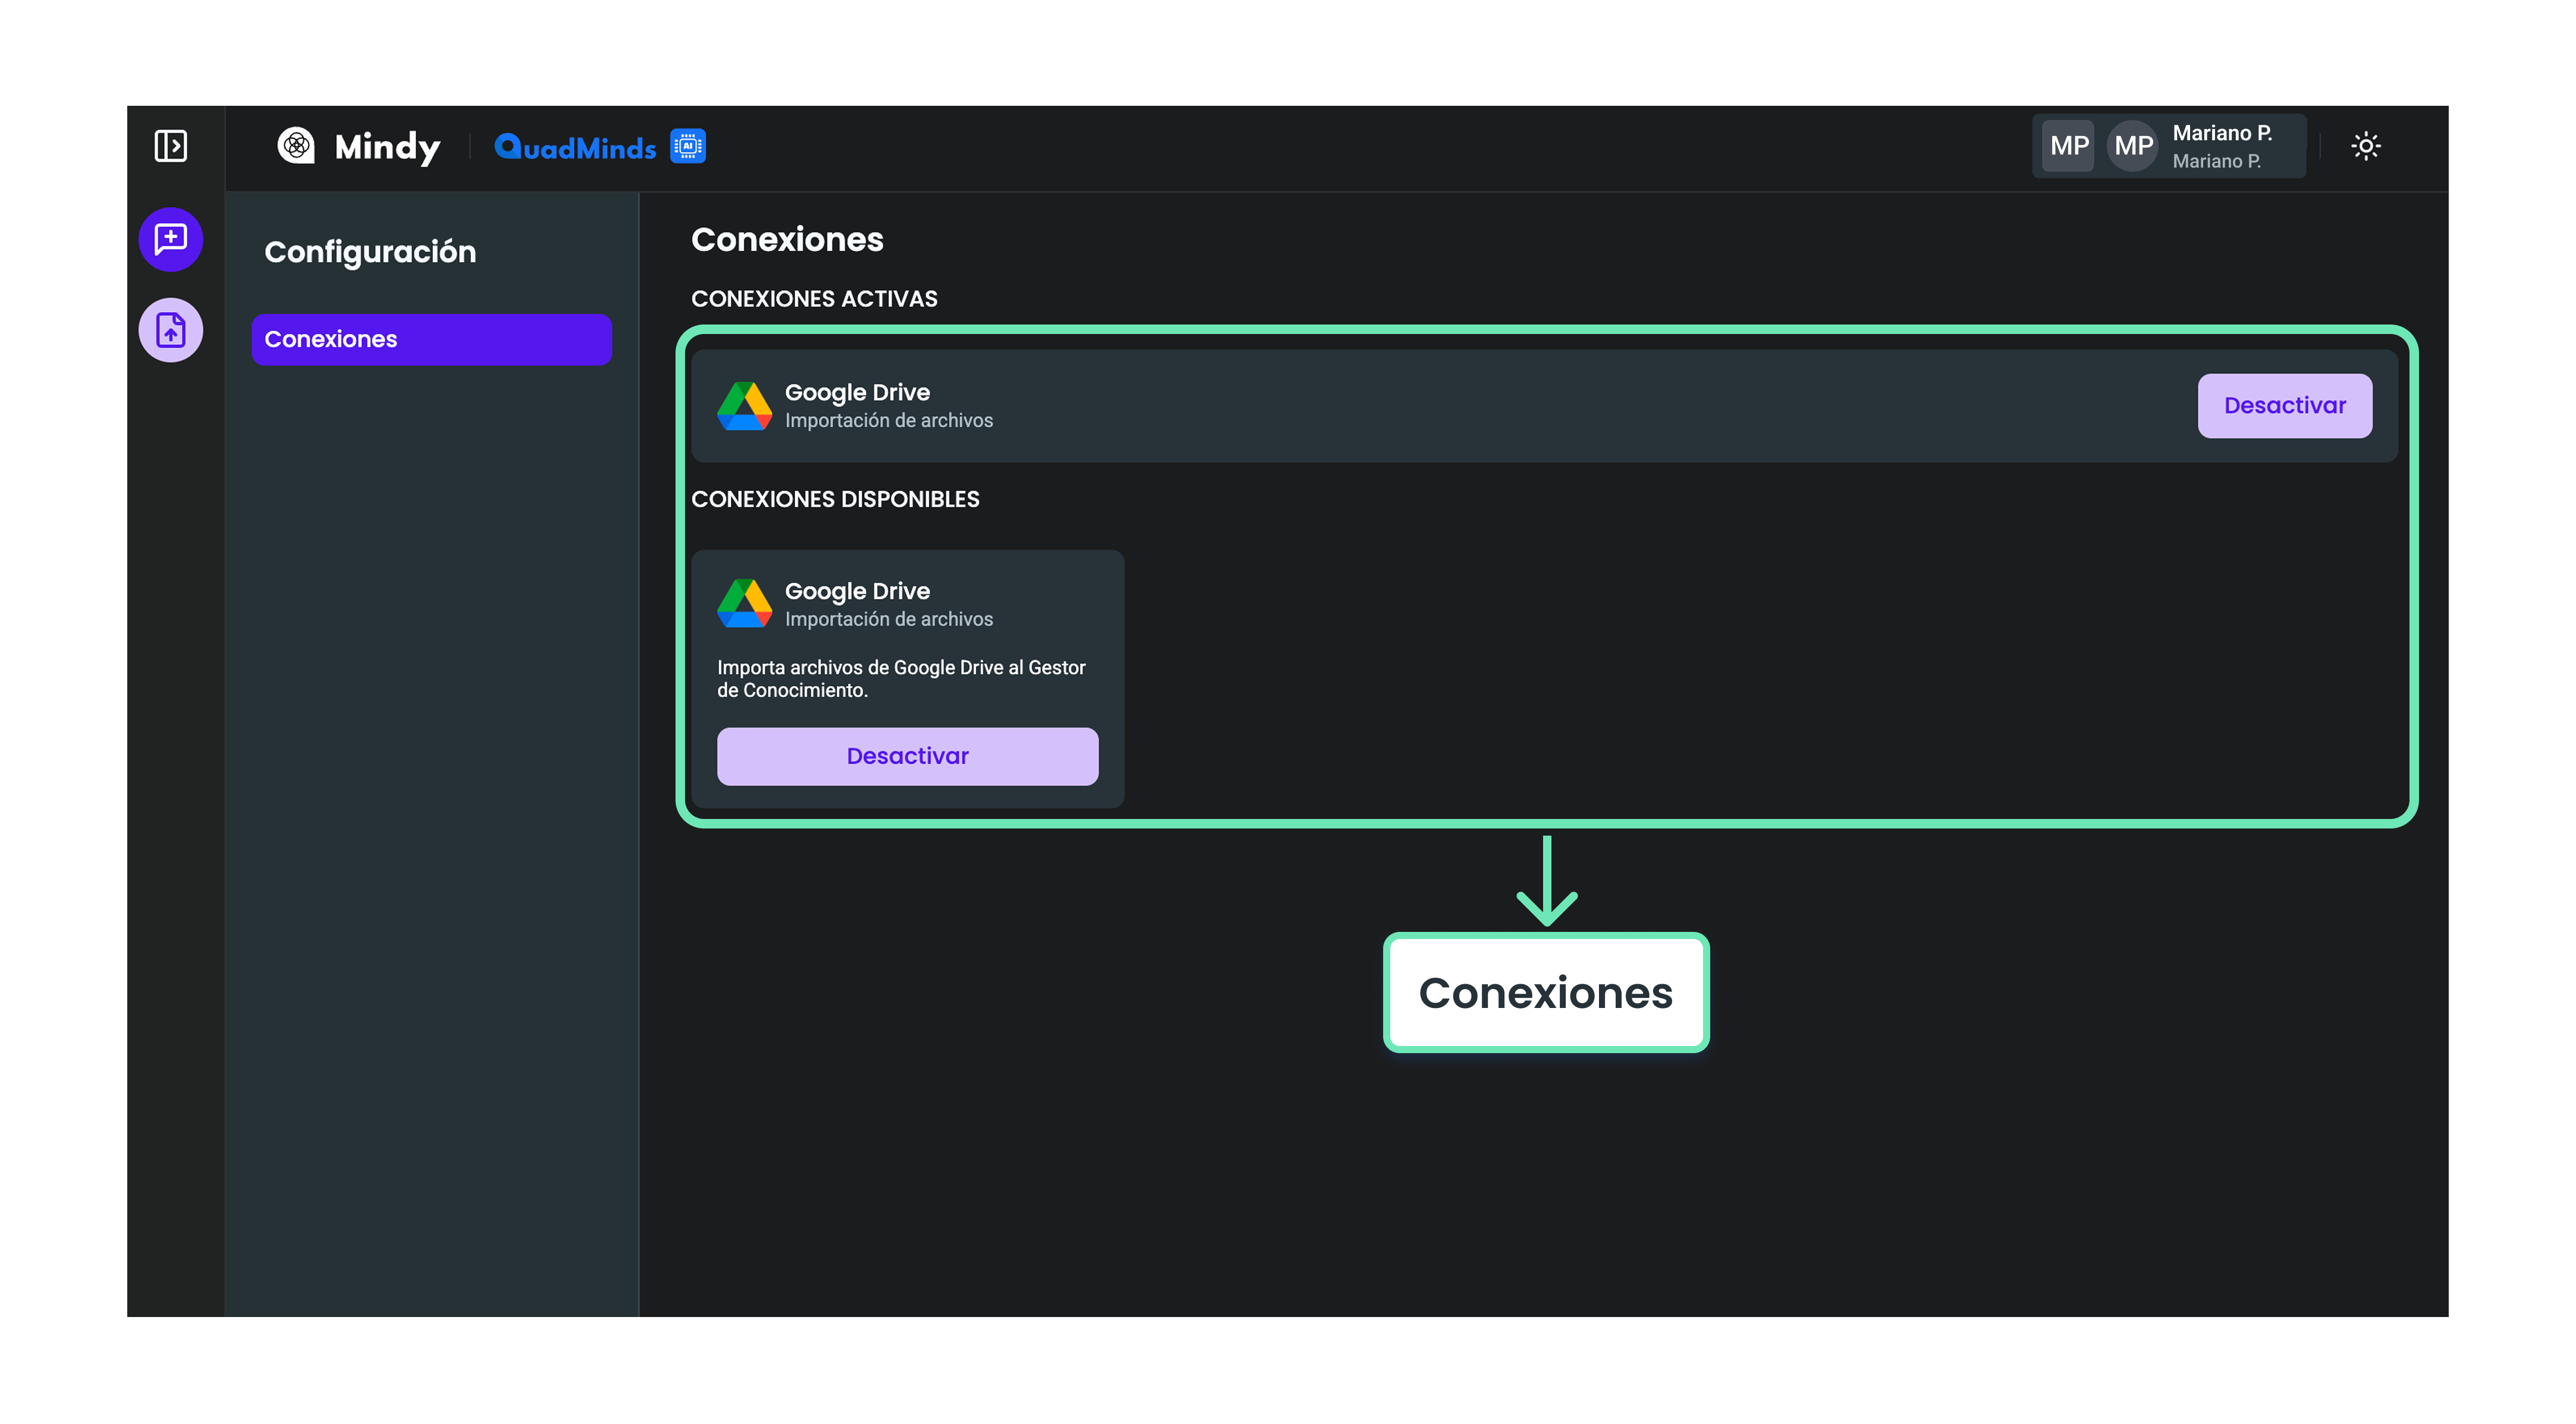2576x1424 pixels.
Task: Click the round MP avatar
Action: coord(2133,146)
